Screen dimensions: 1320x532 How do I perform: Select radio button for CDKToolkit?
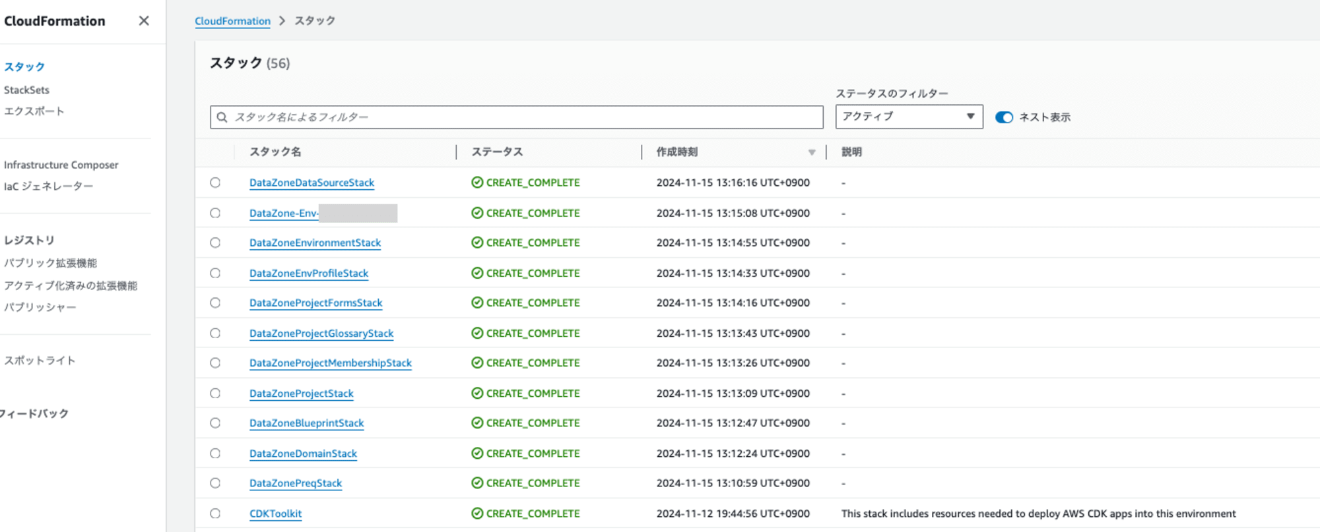[215, 514]
